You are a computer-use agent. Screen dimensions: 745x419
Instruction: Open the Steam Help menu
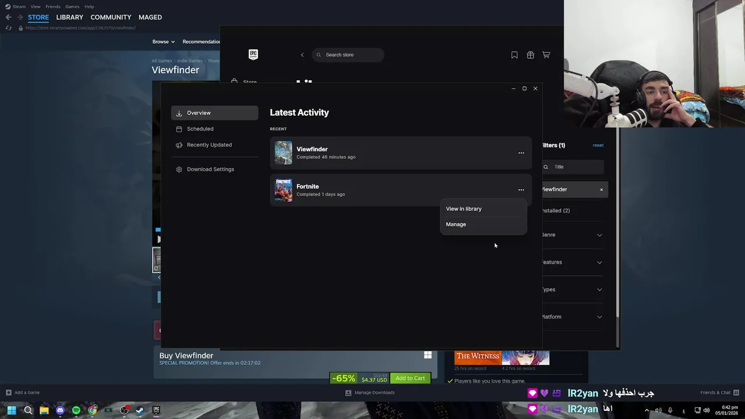tap(89, 6)
